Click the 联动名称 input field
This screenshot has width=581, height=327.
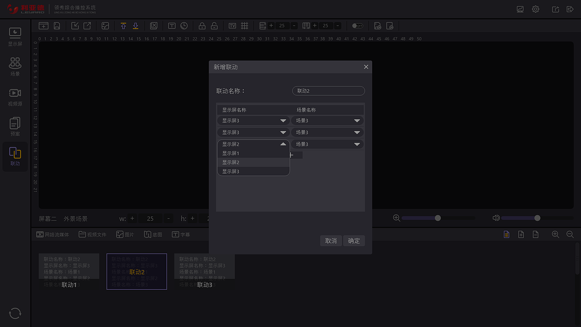point(329,91)
